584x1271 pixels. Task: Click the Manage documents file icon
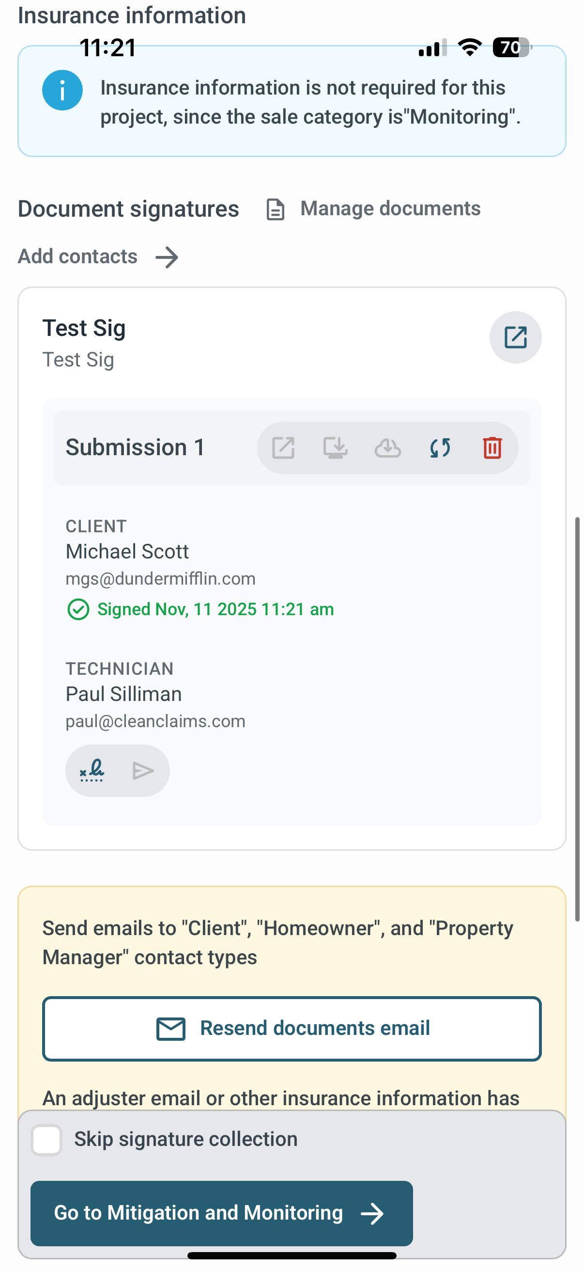point(276,209)
